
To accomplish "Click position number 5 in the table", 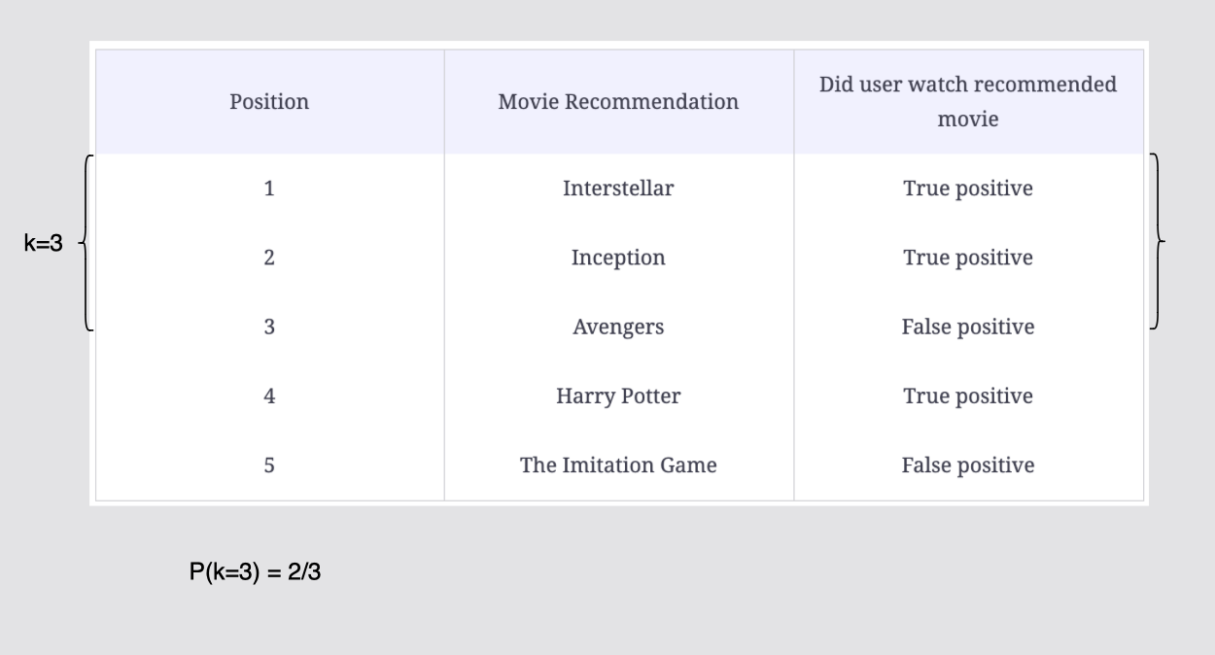I will click(269, 465).
